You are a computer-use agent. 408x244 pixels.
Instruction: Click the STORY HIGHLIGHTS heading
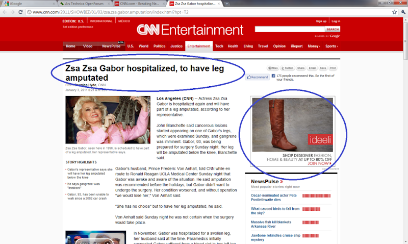point(81,162)
